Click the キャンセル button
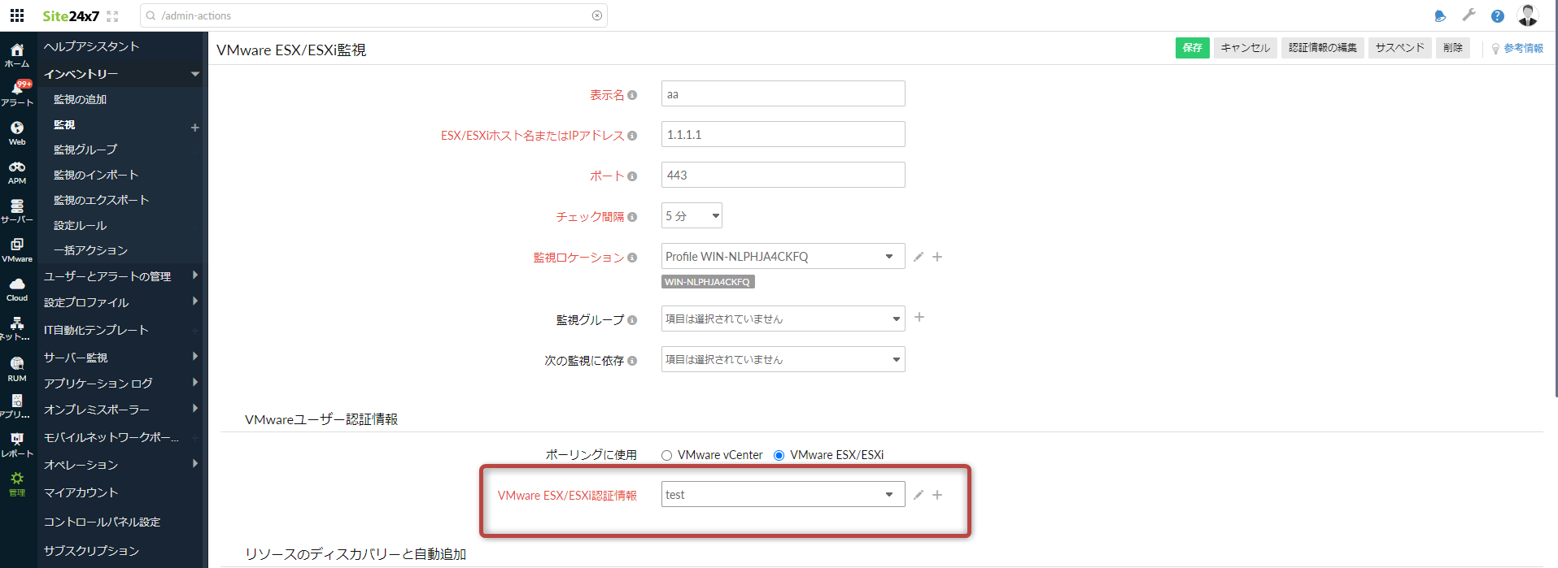 click(1245, 48)
